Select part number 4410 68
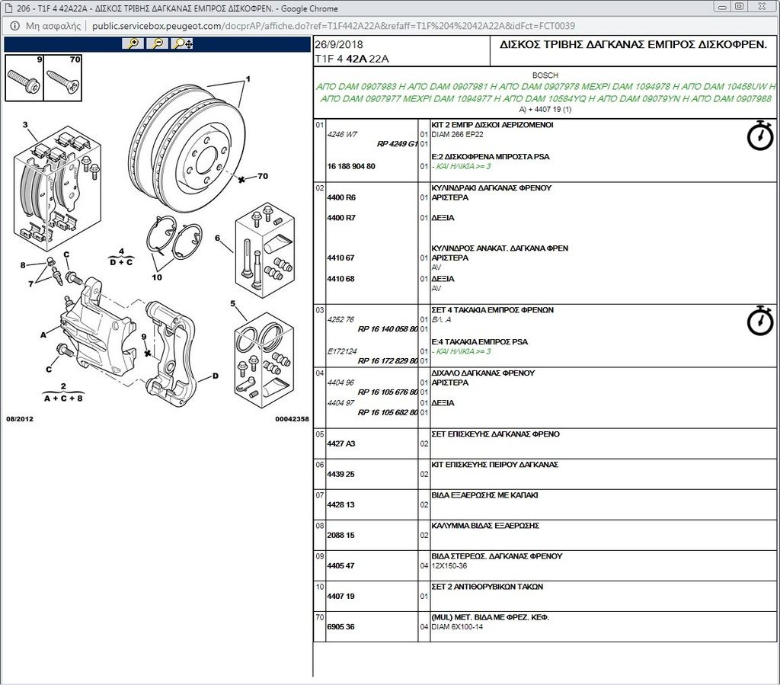The height and width of the screenshot is (685, 780). tap(340, 279)
